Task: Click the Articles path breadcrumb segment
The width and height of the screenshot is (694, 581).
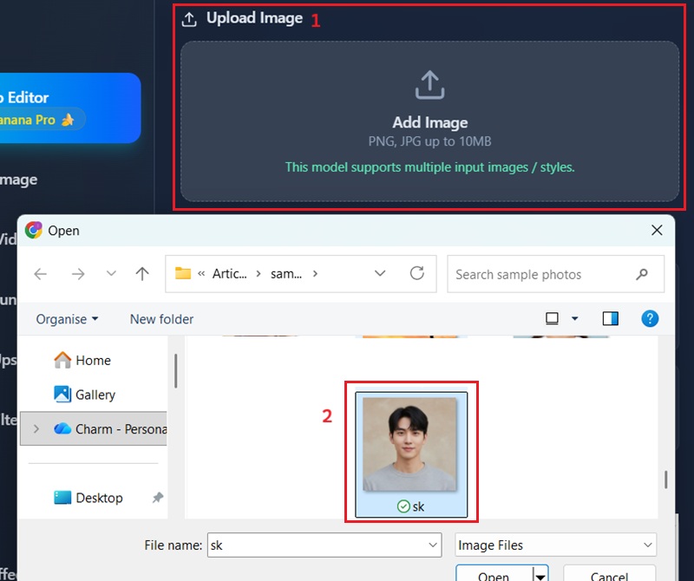Action: 229,274
